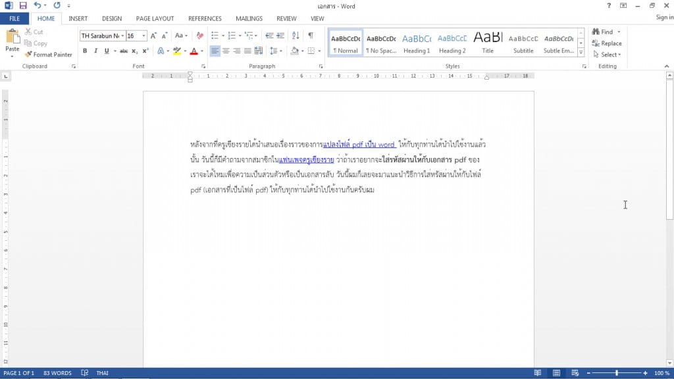674x379 pixels.
Task: Open proofing errors book icon in status bar
Action: click(85, 372)
